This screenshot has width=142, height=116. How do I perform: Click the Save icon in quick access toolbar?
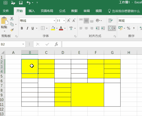21,3
